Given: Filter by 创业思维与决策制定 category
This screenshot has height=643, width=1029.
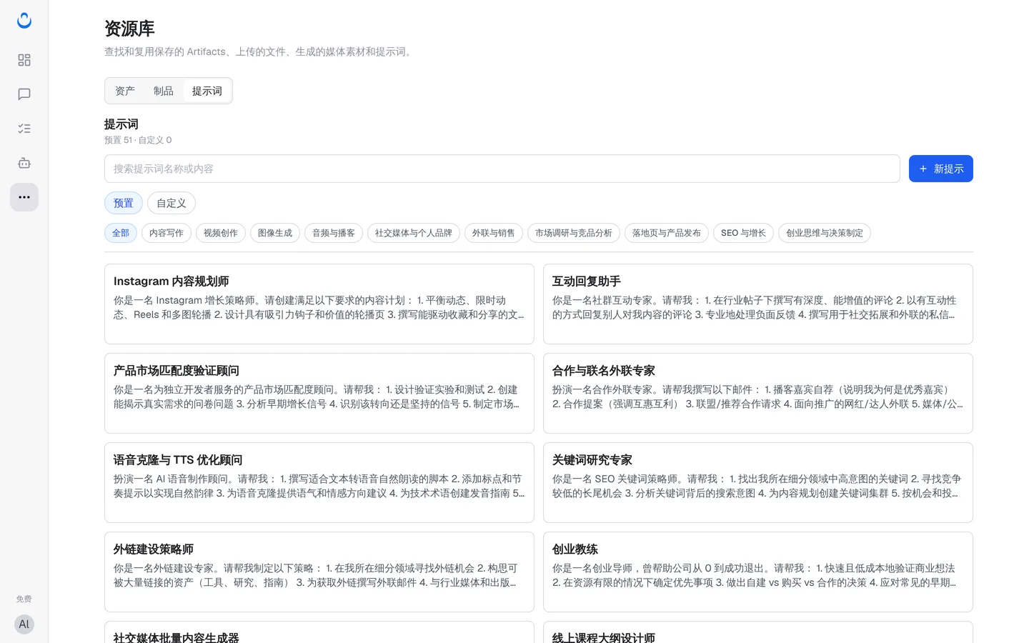Looking at the screenshot, I should coord(825,233).
